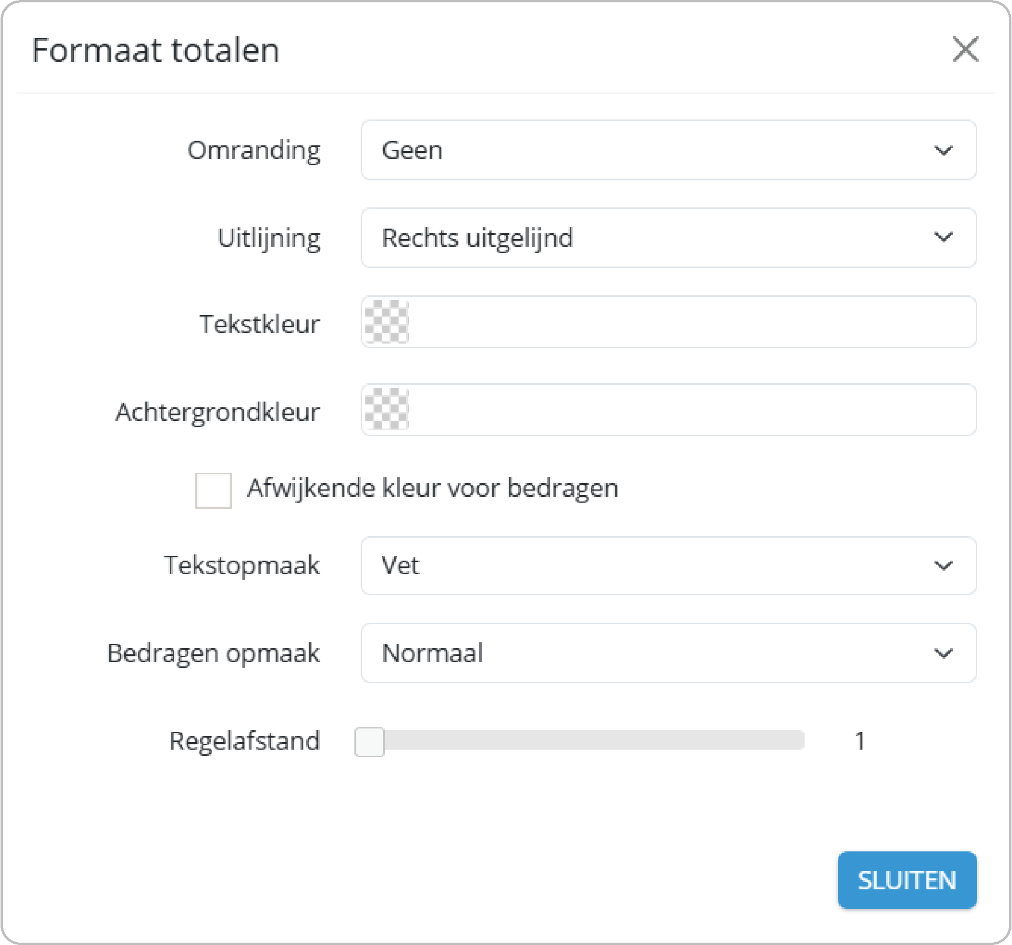Open the Tekstopmaak dropdown set to Vet

[668, 566]
